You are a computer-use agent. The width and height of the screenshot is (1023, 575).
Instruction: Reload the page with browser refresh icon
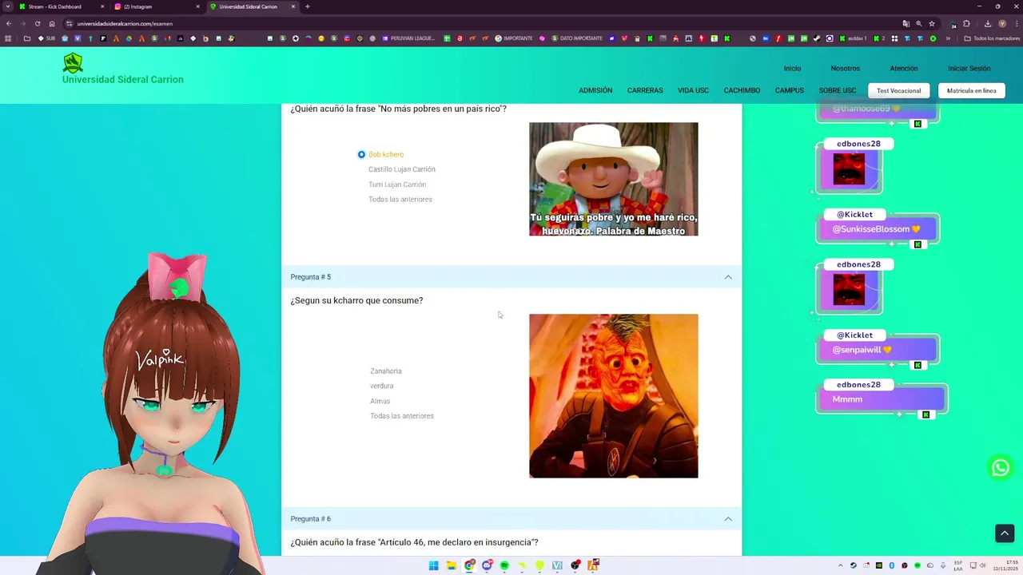(x=37, y=24)
